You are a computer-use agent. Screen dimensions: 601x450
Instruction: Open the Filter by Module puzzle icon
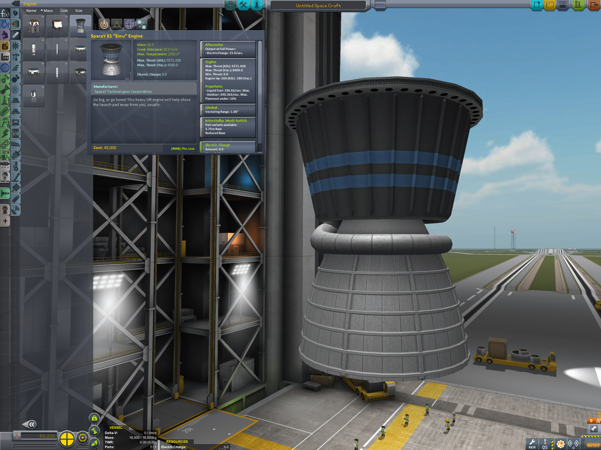(x=5, y=35)
